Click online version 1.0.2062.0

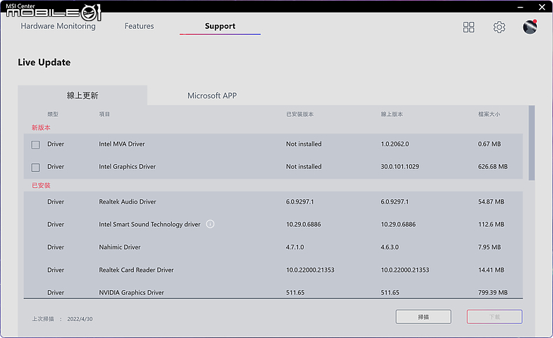coord(394,144)
